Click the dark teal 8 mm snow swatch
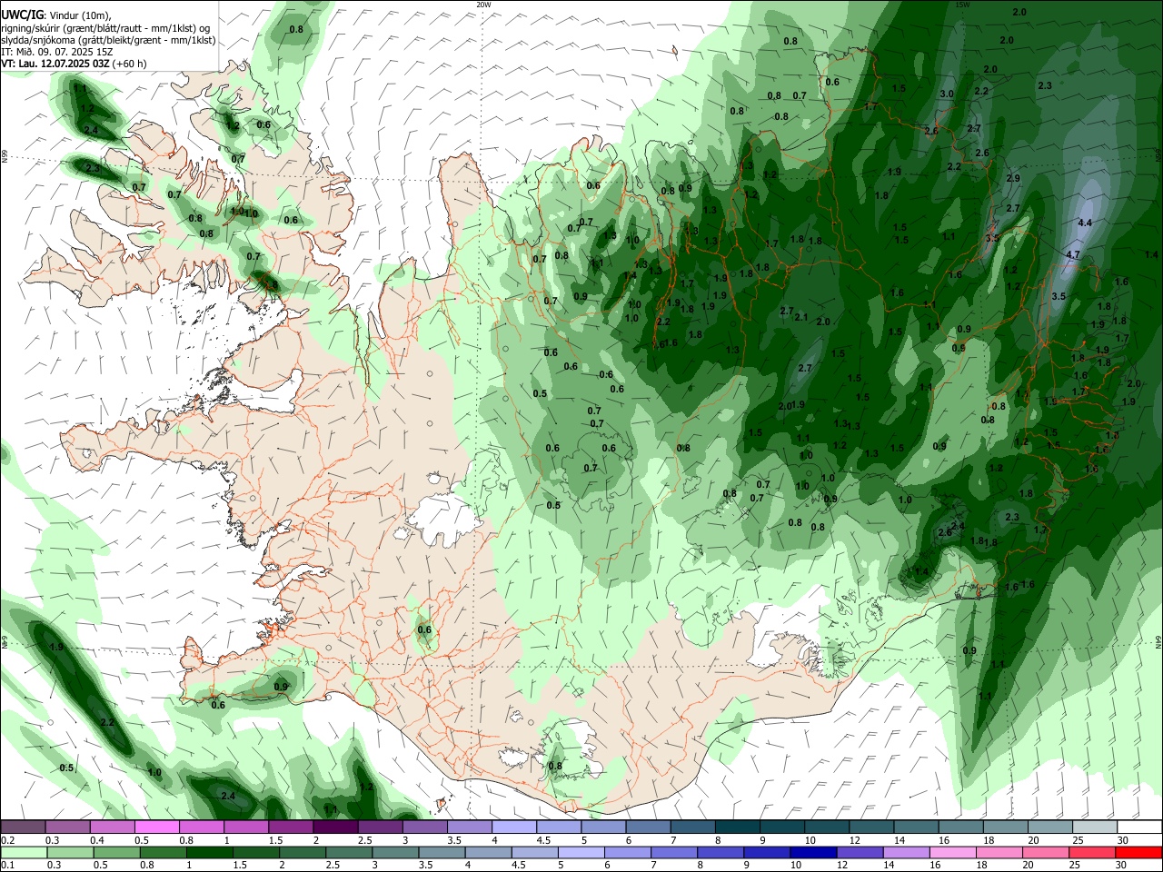This screenshot has height=872, width=1163. [x=738, y=827]
